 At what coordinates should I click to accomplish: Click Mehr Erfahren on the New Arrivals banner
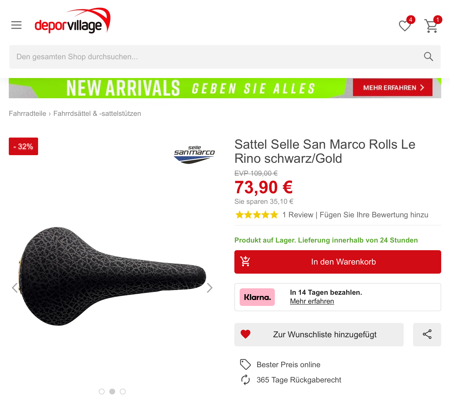[393, 87]
